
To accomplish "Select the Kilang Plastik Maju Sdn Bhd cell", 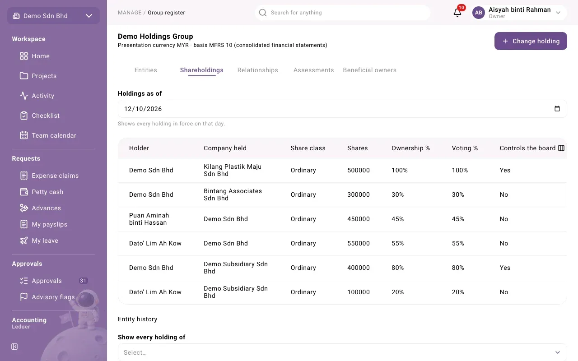I will click(x=233, y=170).
